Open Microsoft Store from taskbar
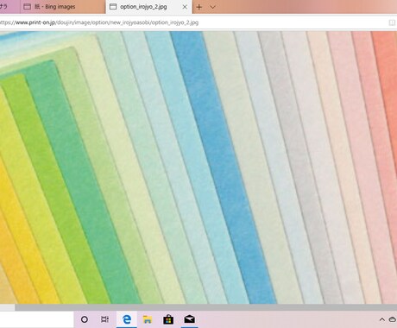Viewport: 397px width, 328px height. tap(168, 319)
